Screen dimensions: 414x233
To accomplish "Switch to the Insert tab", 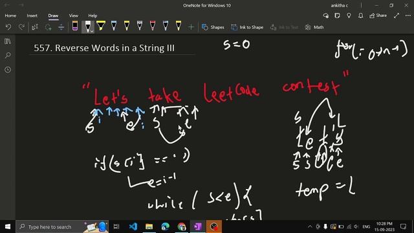I will pos(32,16).
